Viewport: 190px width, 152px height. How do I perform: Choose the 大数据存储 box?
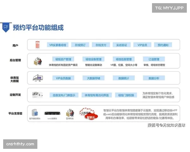(x=93, y=78)
